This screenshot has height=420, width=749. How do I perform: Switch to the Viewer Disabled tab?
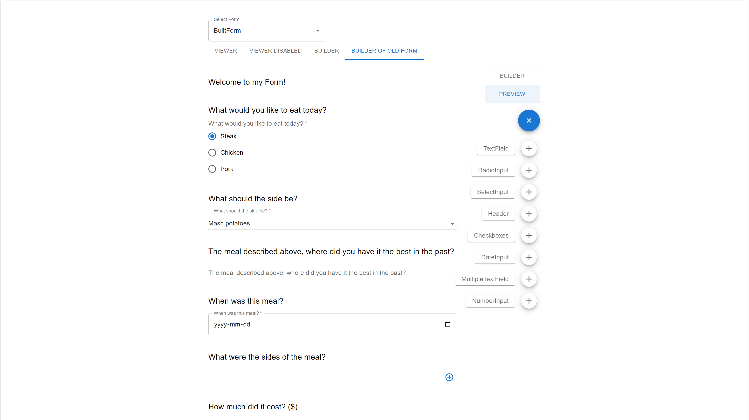(275, 51)
